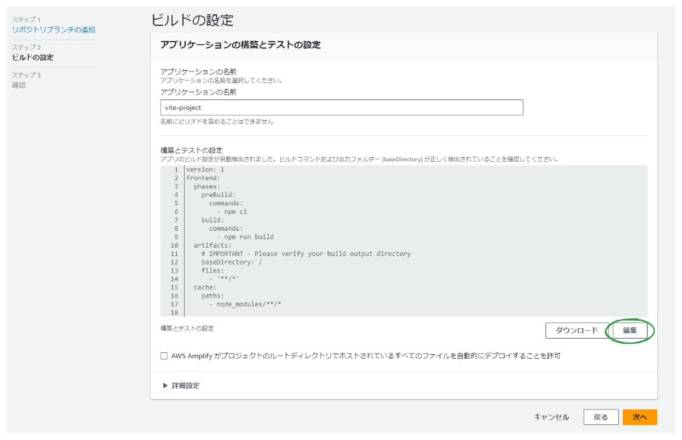The height and width of the screenshot is (440, 682).
Task: Click the '- node_modules/**/*' line
Action: 245,304
